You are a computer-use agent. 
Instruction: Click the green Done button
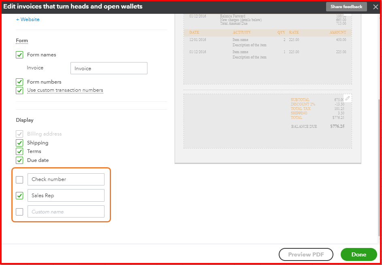tap(359, 254)
